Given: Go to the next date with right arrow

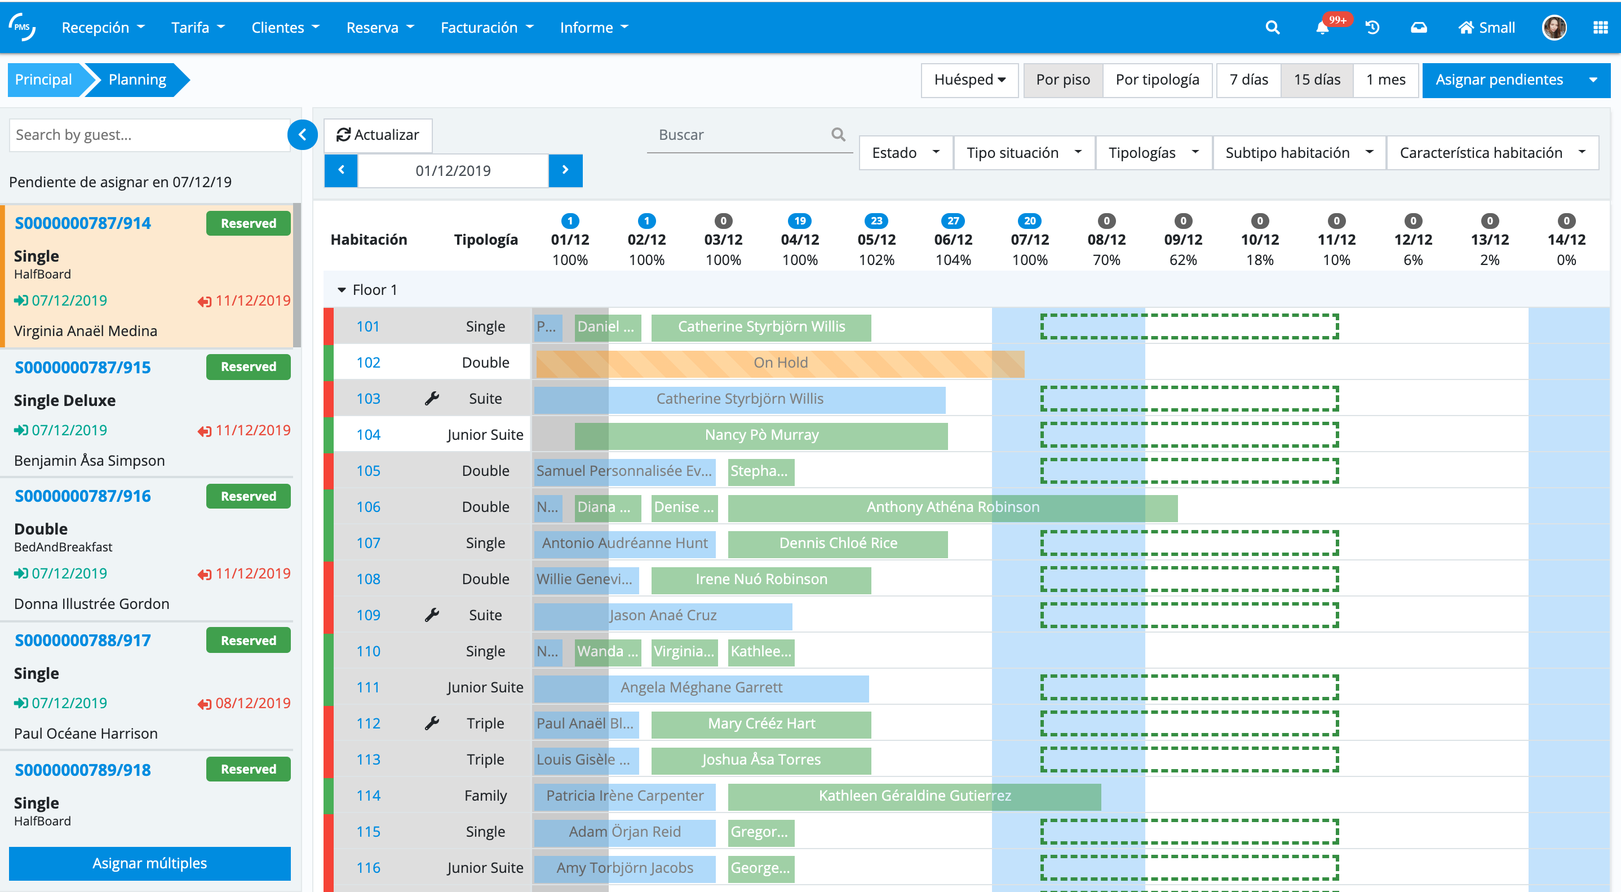Looking at the screenshot, I should pos(565,170).
